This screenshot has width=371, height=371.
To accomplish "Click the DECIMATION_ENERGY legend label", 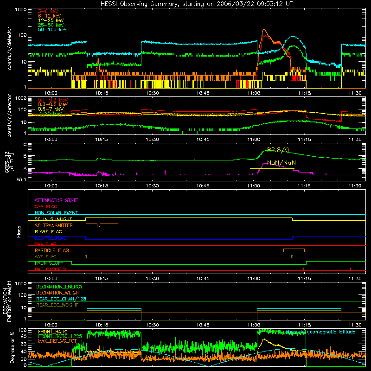I will pos(59,287).
